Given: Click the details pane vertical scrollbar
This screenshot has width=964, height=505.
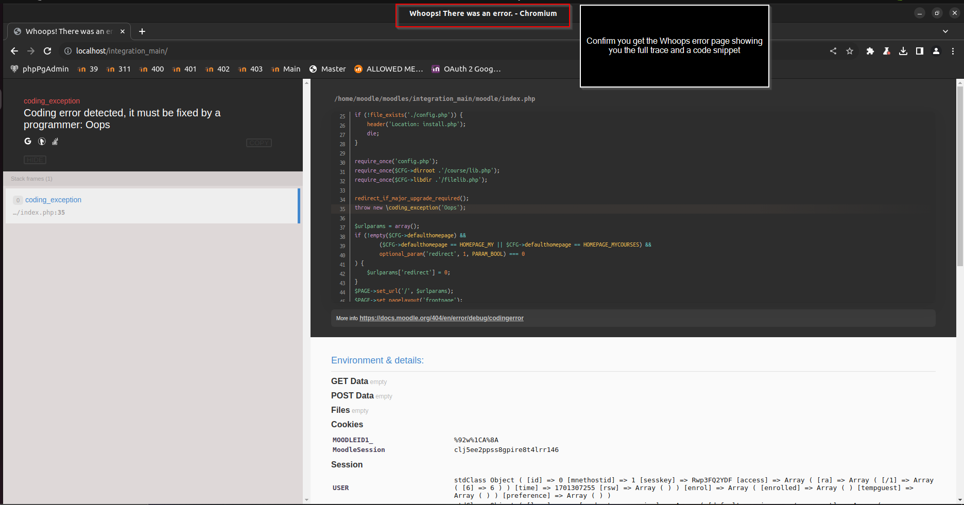Looking at the screenshot, I should 960,175.
